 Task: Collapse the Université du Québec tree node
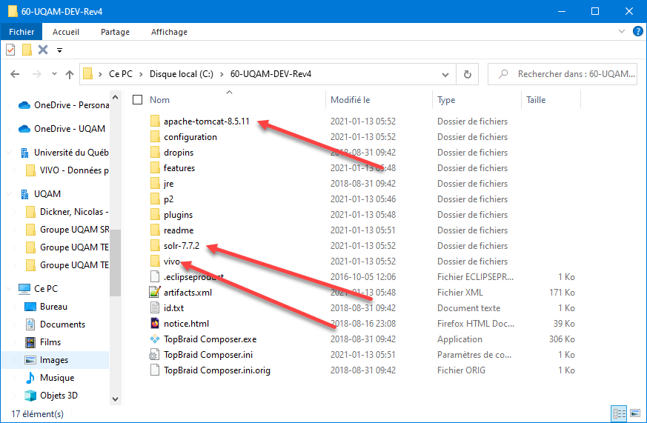tap(9, 153)
